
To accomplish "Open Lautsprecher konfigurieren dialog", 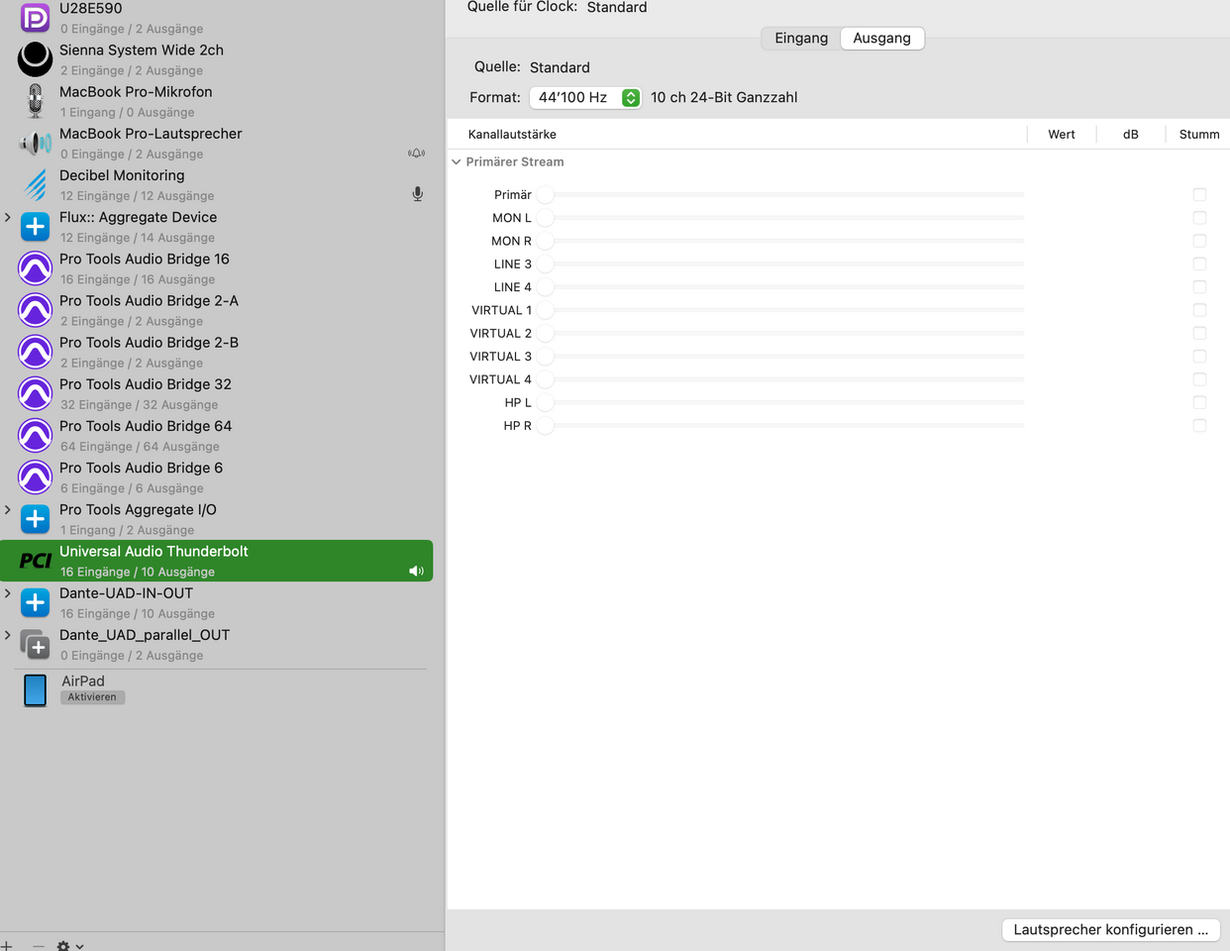I will (1110, 929).
